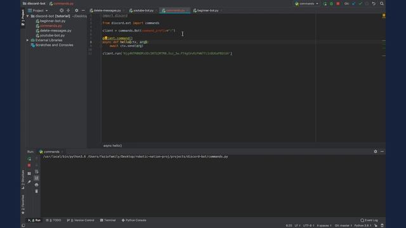Open the Version Control tool window
406x228 pixels.
coord(81,220)
